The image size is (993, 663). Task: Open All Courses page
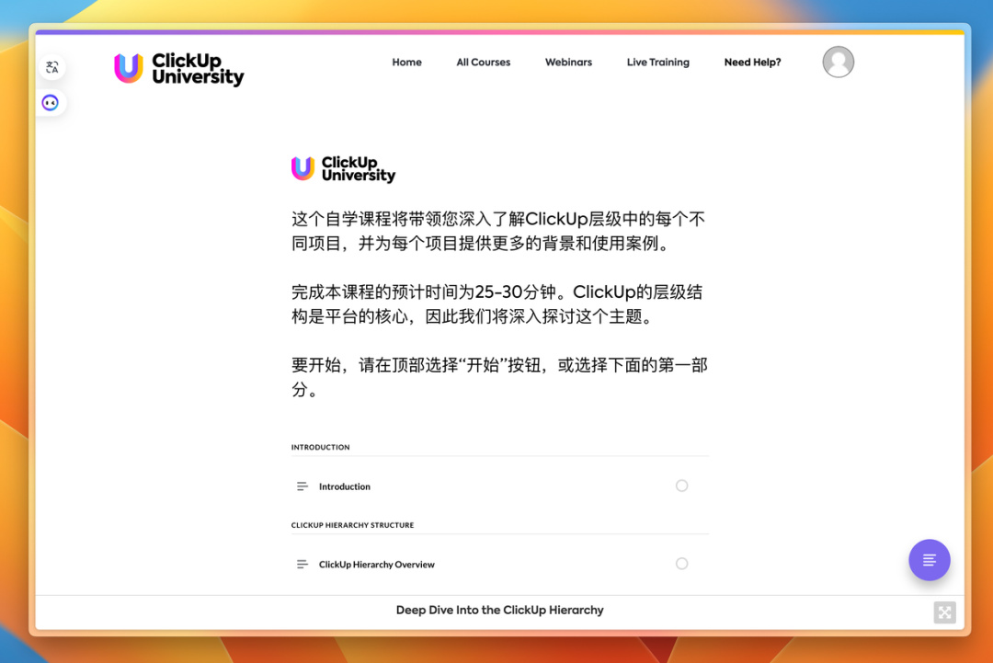(484, 62)
